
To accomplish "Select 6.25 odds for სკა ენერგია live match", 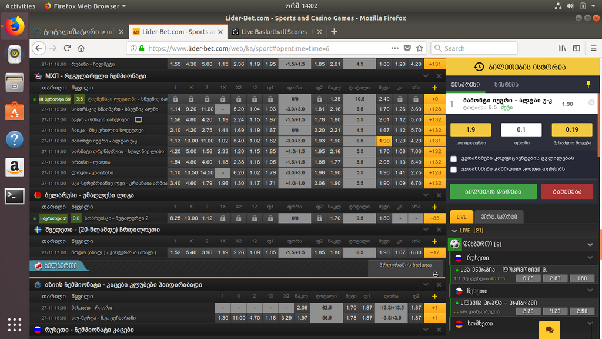I will coord(528,278).
